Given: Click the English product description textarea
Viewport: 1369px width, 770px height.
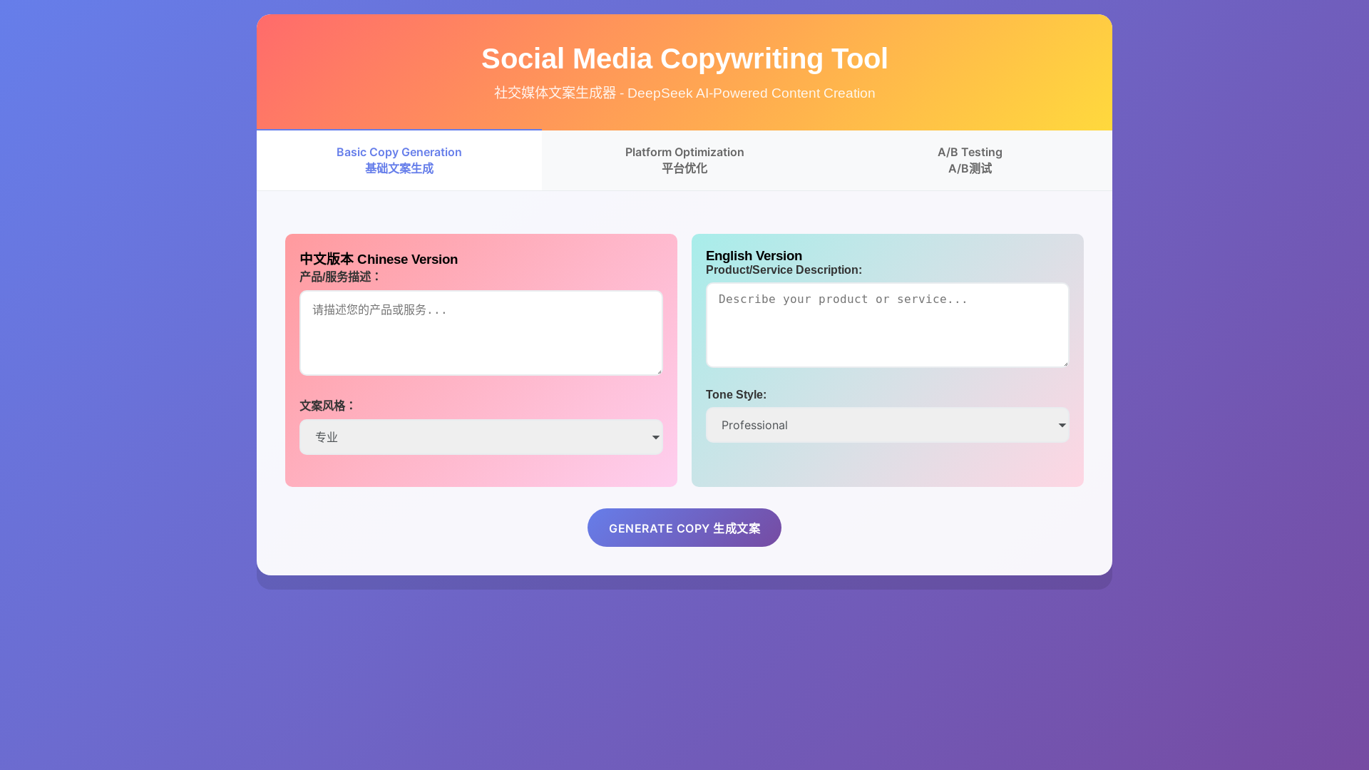Looking at the screenshot, I should coord(888,325).
